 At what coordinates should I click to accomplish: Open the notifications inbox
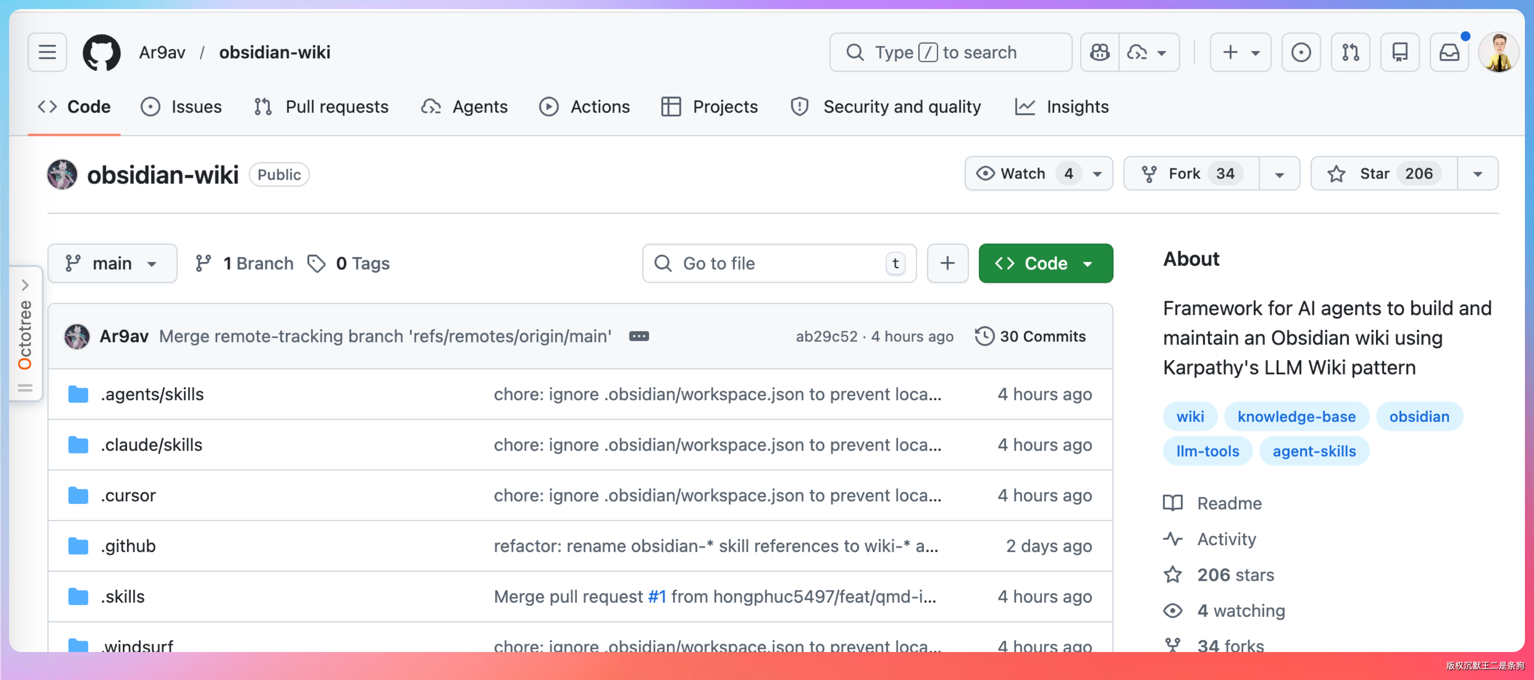[1449, 52]
